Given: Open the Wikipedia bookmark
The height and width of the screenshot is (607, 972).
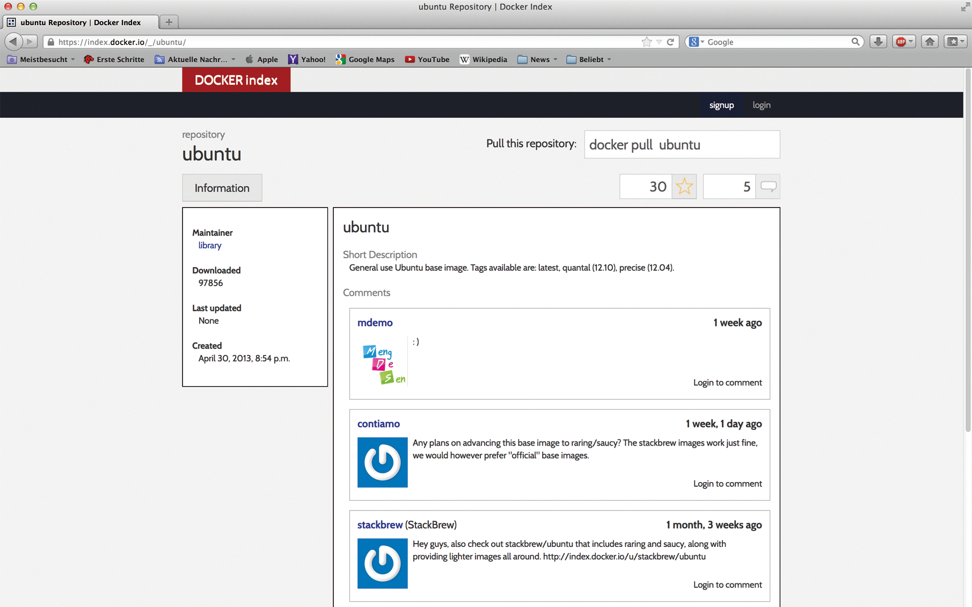Looking at the screenshot, I should pyautogui.click(x=484, y=60).
